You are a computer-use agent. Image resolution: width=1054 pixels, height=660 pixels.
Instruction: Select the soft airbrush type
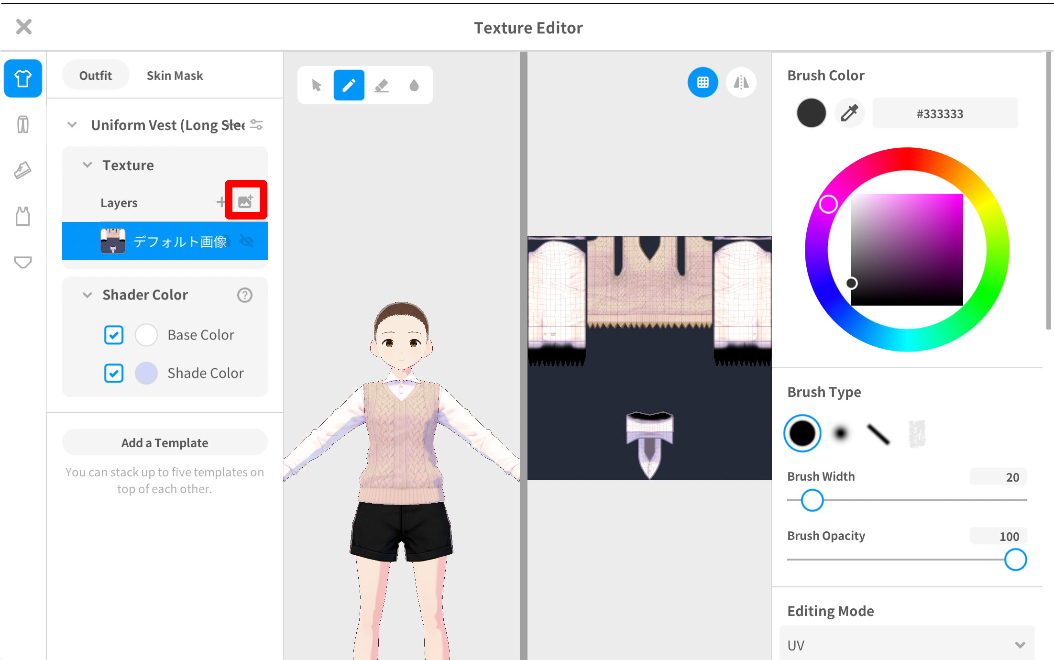pyautogui.click(x=841, y=433)
